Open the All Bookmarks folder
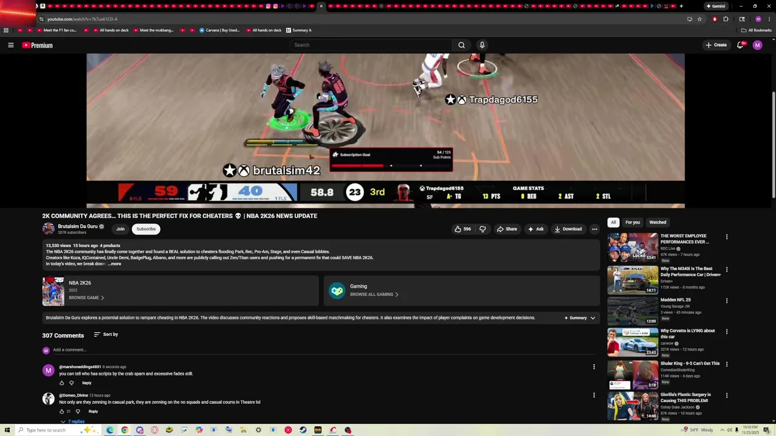 coord(756,30)
